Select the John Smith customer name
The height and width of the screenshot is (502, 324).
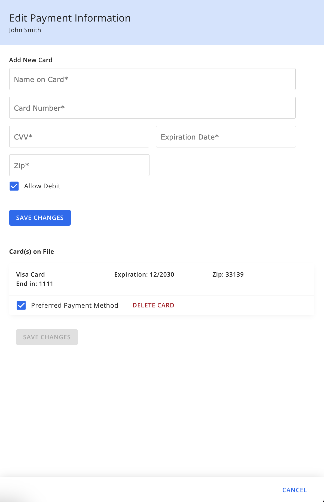pyautogui.click(x=25, y=30)
